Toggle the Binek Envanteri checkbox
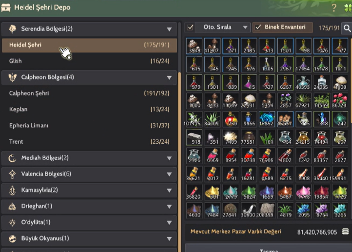The image size is (352, 252). pos(258,27)
